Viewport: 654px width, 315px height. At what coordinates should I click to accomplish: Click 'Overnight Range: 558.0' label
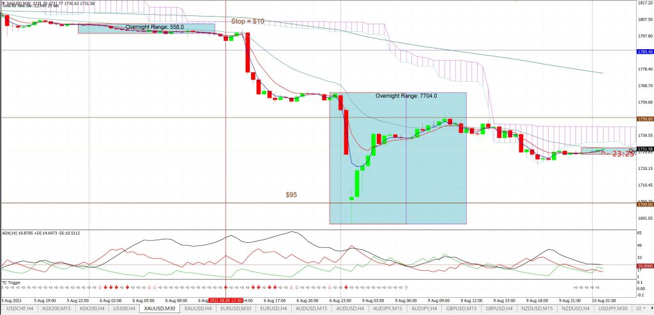(x=155, y=27)
